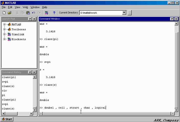Expand the MATLAB tree node

(4, 24)
